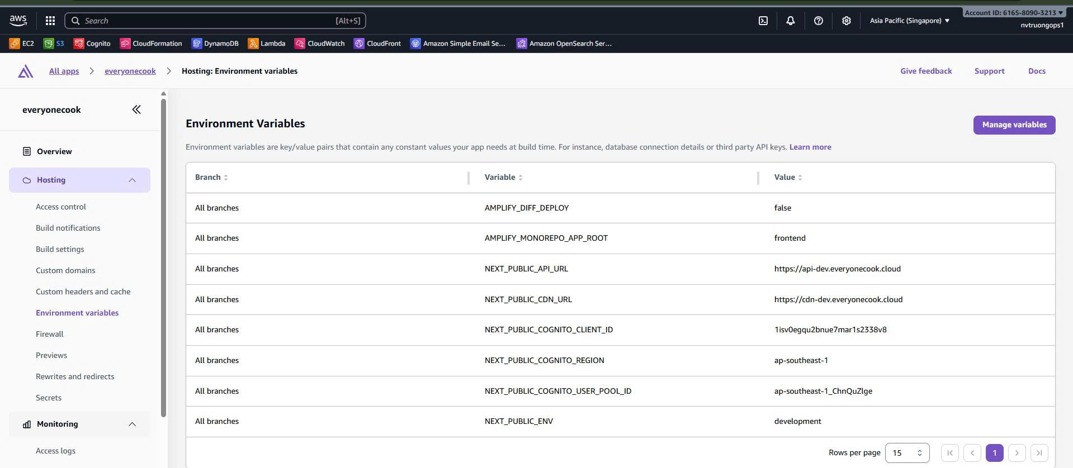
Task: Collapse the everyonecook sidebar with double-chevron
Action: [136, 109]
